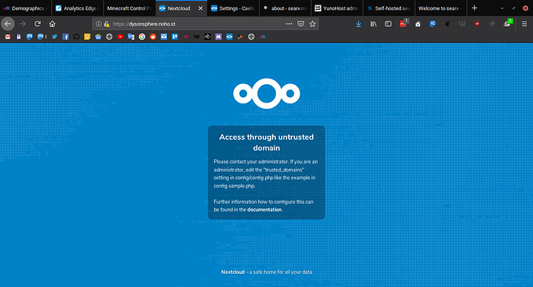This screenshot has width=533, height=287.
Task: Open the GitHub bookmark
Action: point(76,37)
